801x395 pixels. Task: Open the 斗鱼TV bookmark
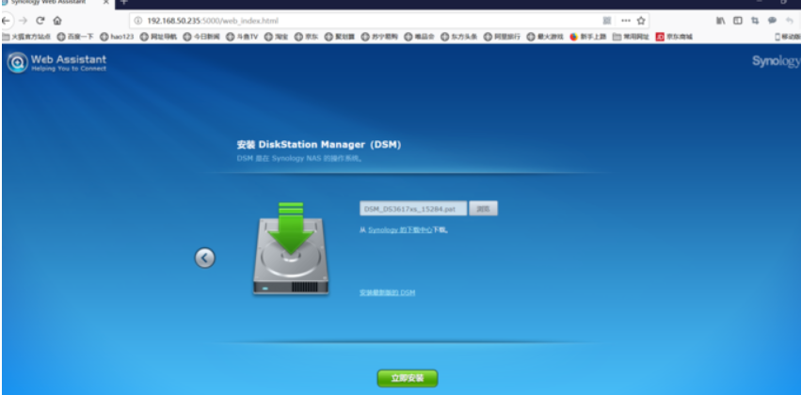[242, 37]
